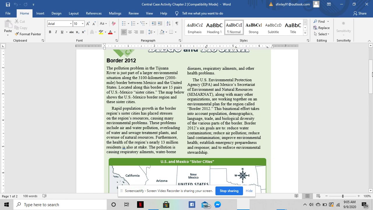Screen dimensions: 373x210
Task: Open the Review tab
Action: tap(134, 13)
